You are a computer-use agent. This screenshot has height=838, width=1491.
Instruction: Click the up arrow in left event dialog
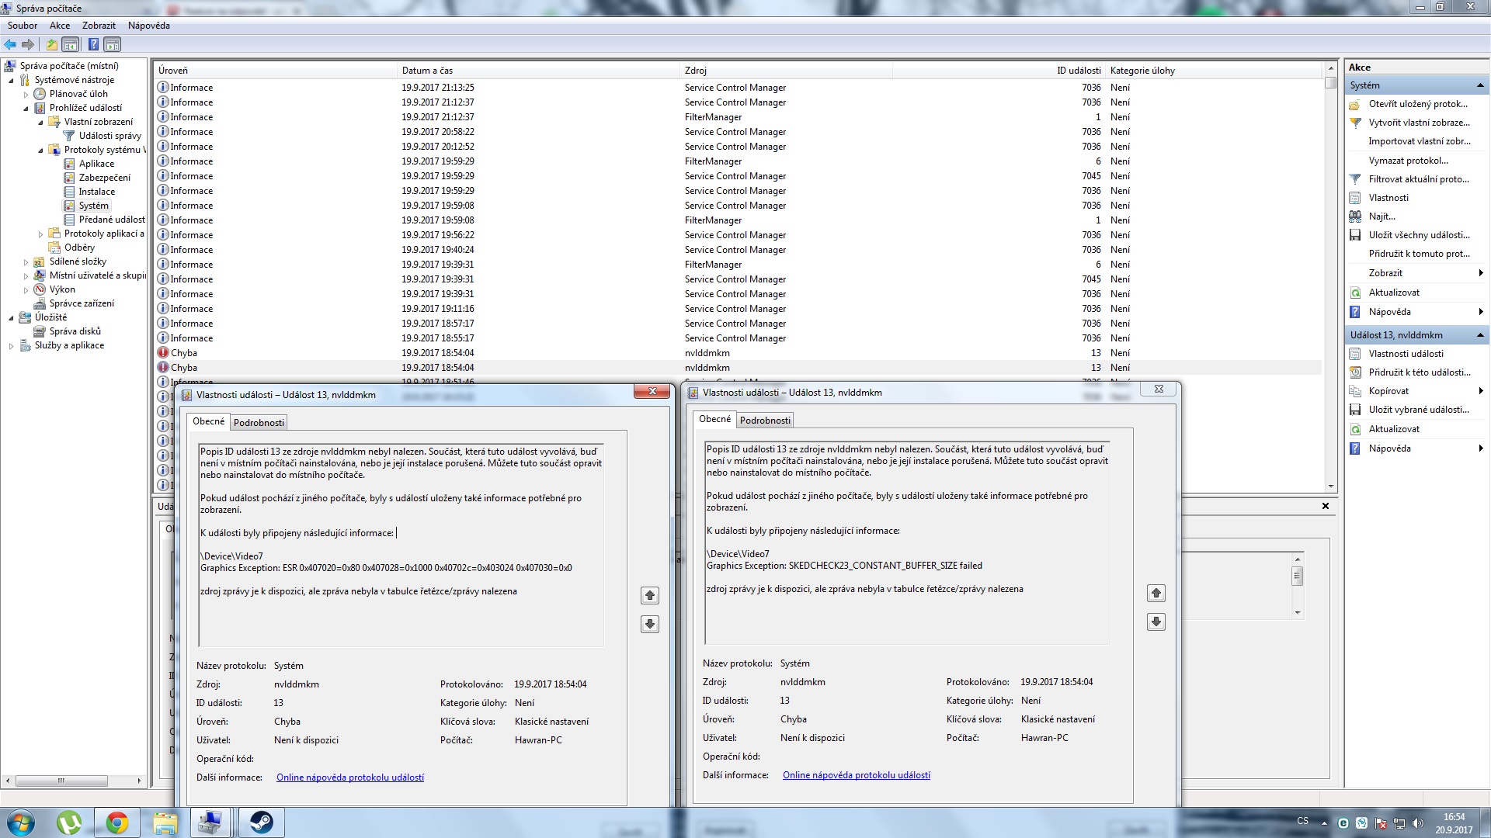(x=650, y=595)
